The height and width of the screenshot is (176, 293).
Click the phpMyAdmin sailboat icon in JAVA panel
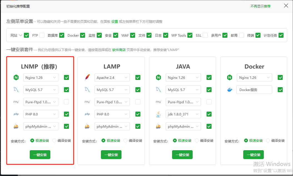(158, 126)
